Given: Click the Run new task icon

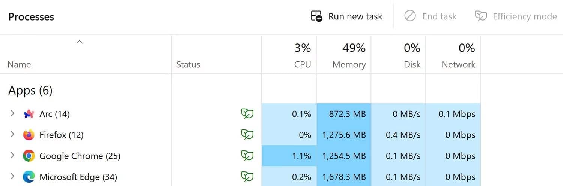Looking at the screenshot, I should [x=316, y=16].
